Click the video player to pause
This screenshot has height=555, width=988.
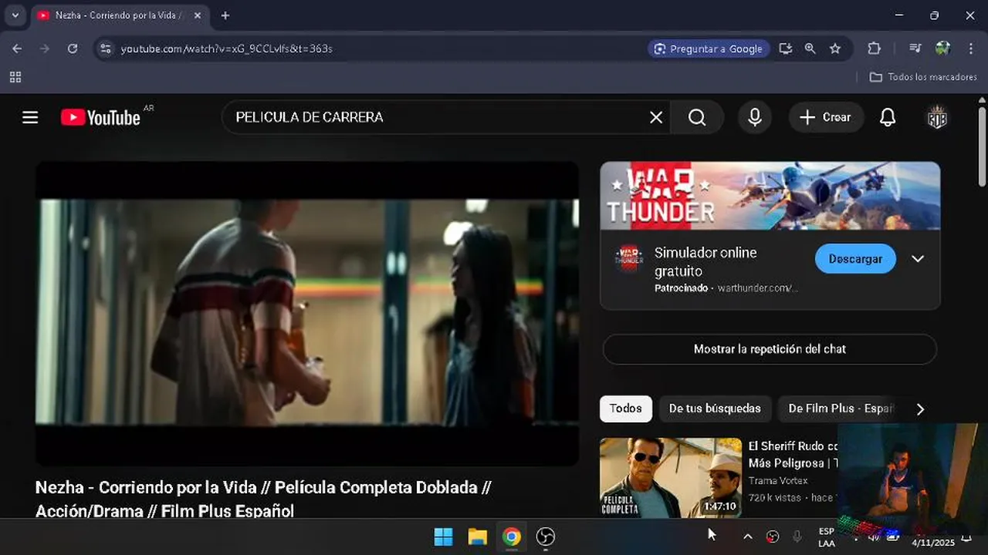pos(307,313)
